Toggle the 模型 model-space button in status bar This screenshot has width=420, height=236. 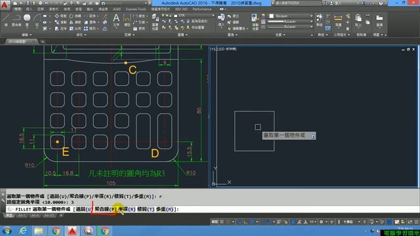pyautogui.click(x=215, y=222)
